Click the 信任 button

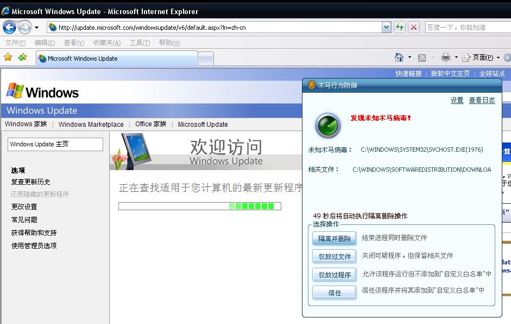pos(335,293)
